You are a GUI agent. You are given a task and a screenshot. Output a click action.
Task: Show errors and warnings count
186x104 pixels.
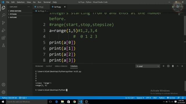coord(23,98)
